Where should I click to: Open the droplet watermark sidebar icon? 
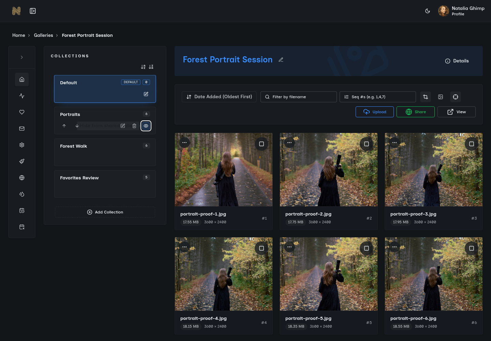[x=22, y=194]
